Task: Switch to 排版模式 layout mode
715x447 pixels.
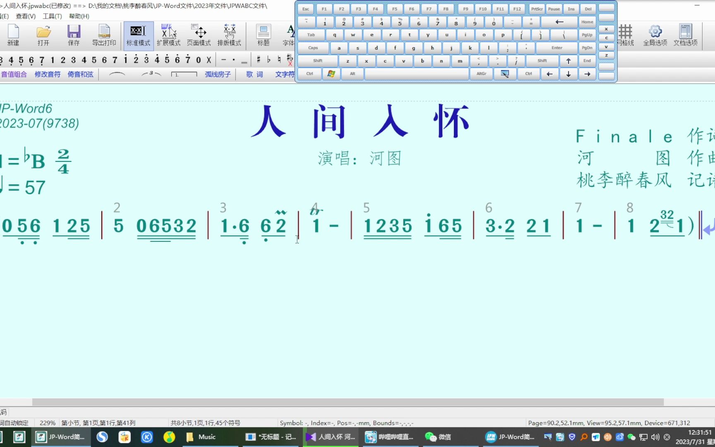Action: coord(229,35)
